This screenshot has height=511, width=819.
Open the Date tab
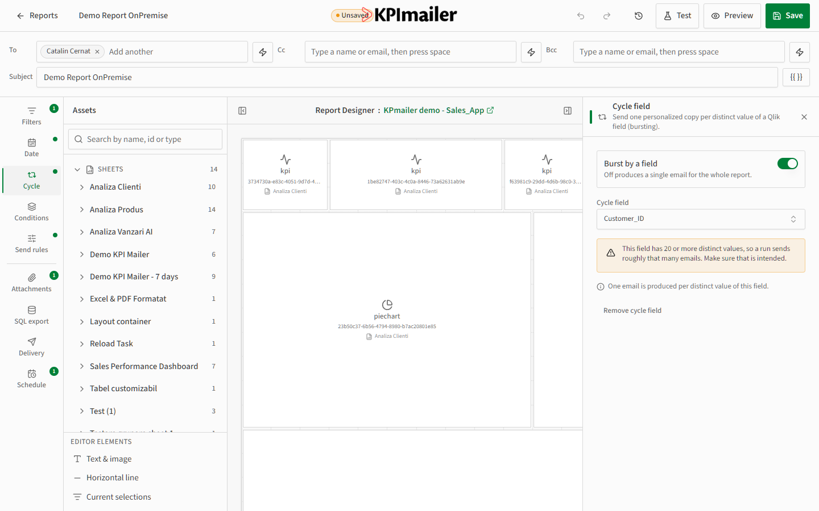(32, 147)
